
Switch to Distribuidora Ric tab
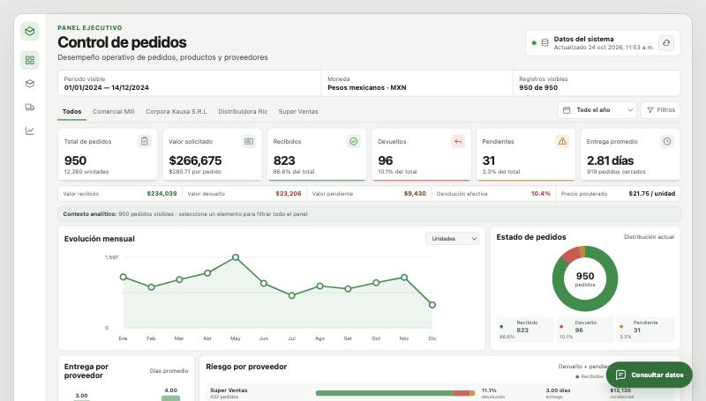click(243, 112)
